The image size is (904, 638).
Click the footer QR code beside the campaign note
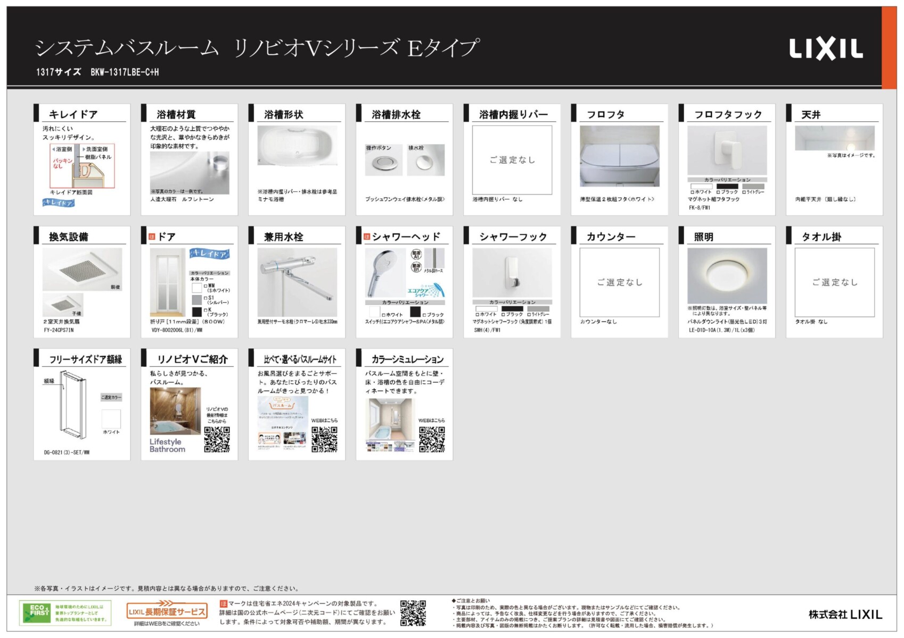pyautogui.click(x=413, y=613)
